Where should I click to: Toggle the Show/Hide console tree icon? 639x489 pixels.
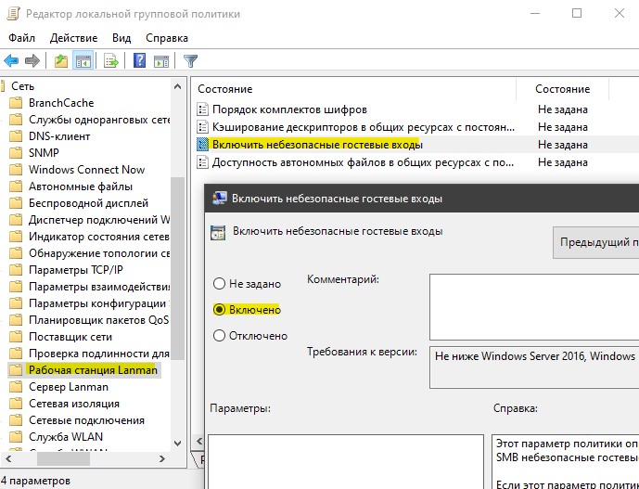(83, 61)
